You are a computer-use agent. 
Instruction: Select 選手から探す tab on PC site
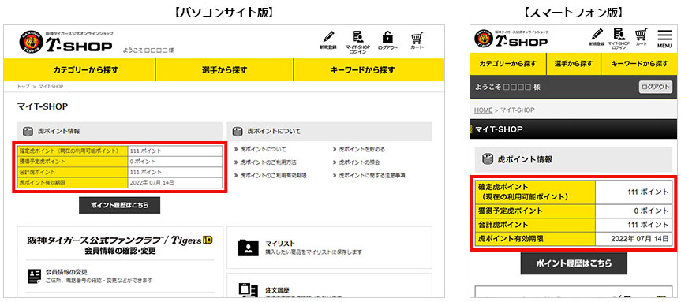pyautogui.click(x=225, y=70)
